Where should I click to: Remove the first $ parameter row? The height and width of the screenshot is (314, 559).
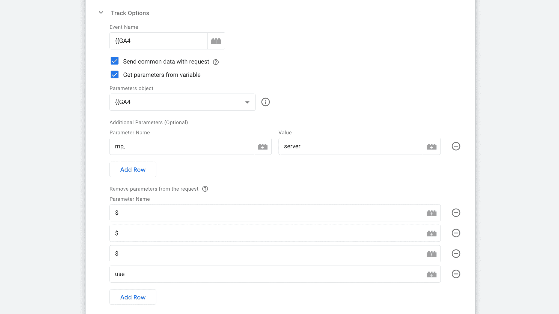(x=455, y=213)
